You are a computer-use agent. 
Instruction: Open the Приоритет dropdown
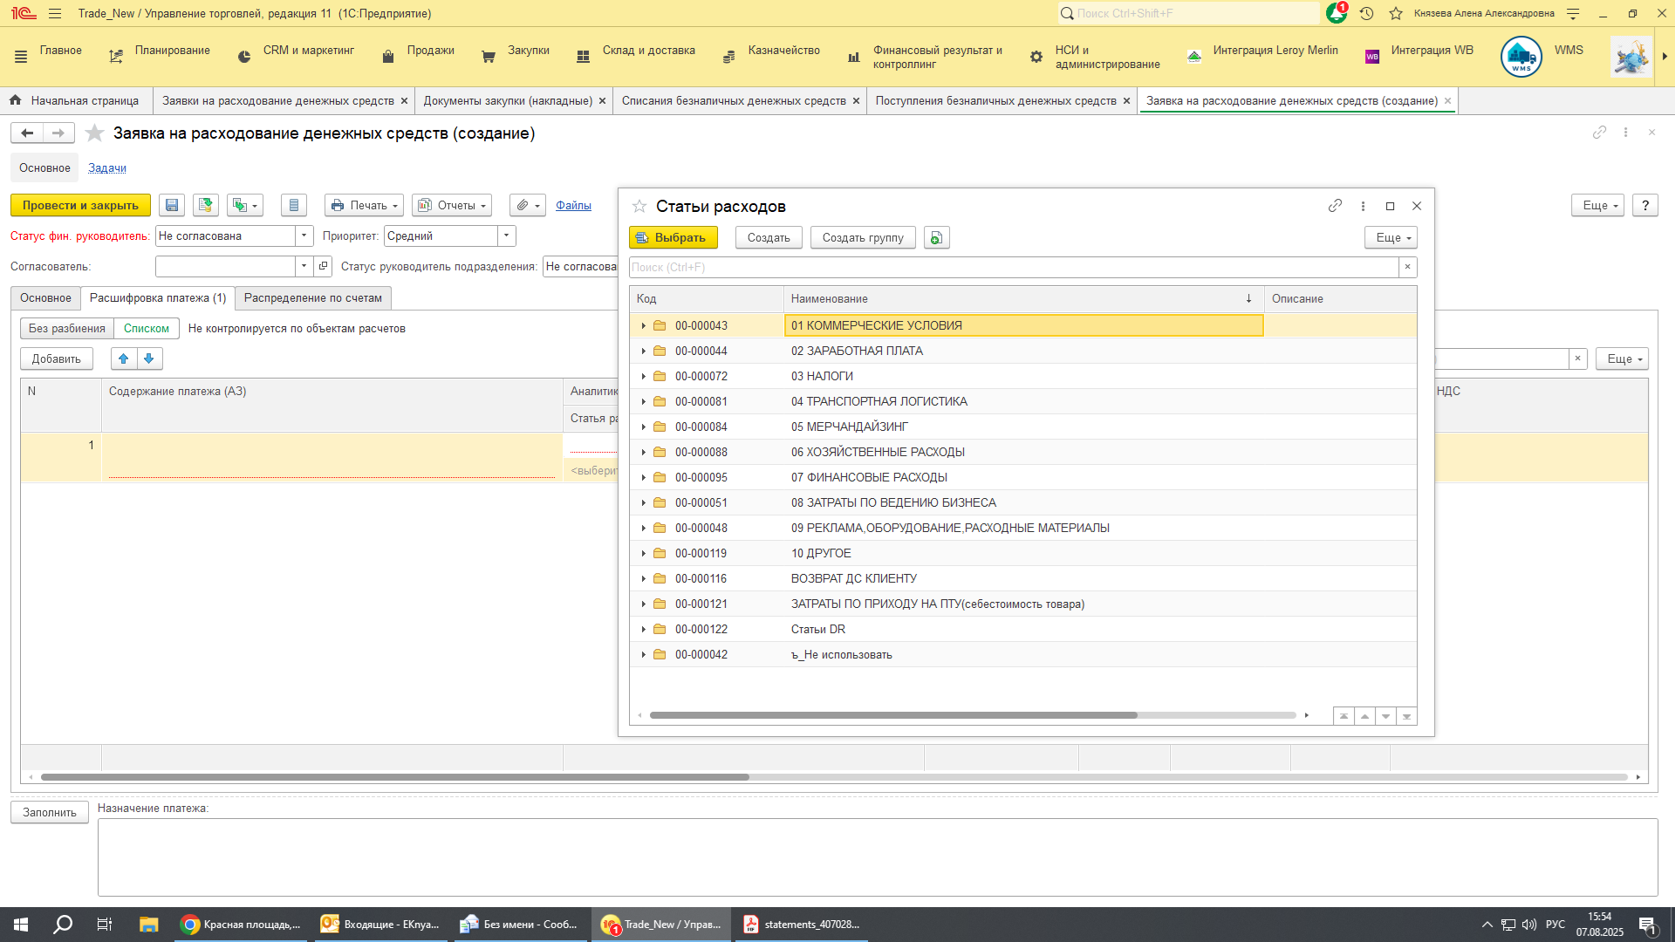(x=507, y=235)
